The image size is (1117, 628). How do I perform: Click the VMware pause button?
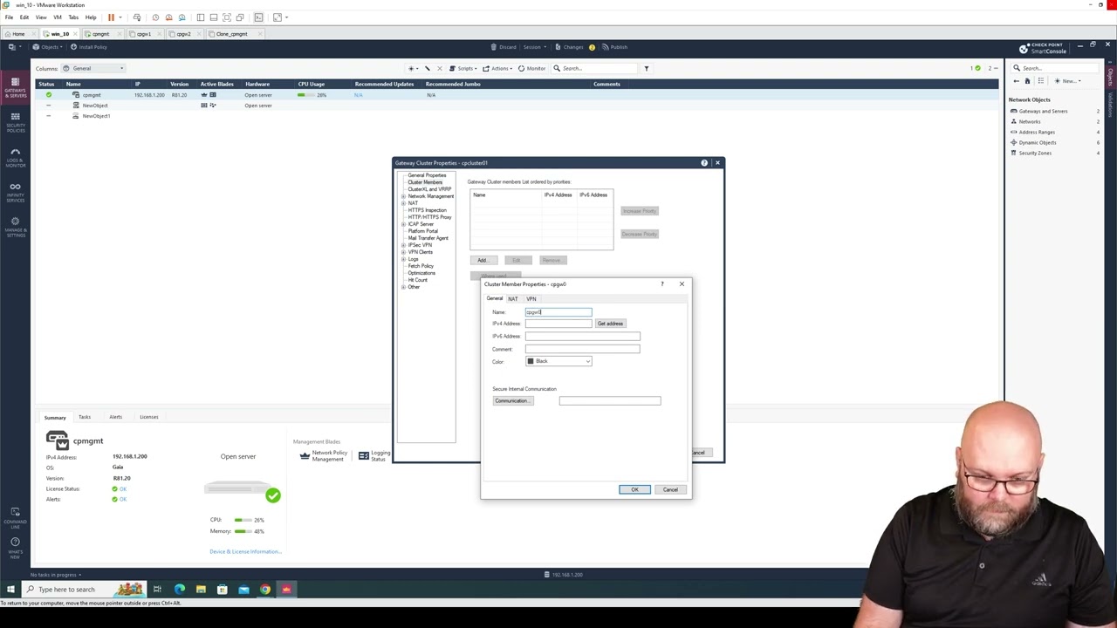pos(111,17)
